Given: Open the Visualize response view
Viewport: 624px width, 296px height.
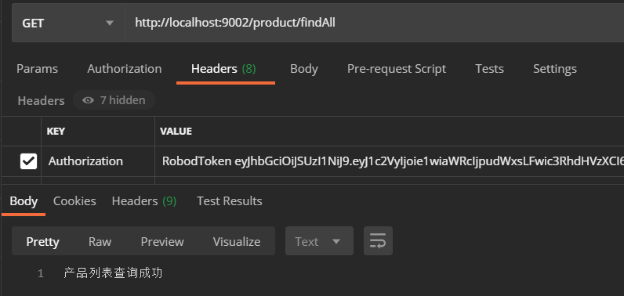Looking at the screenshot, I should [x=237, y=241].
